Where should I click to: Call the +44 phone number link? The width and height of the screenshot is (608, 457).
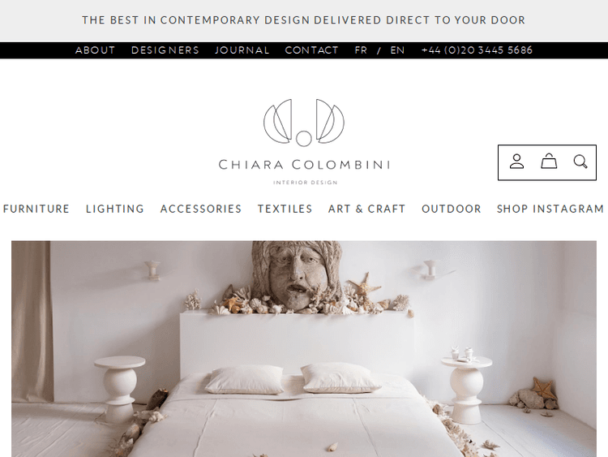click(477, 50)
